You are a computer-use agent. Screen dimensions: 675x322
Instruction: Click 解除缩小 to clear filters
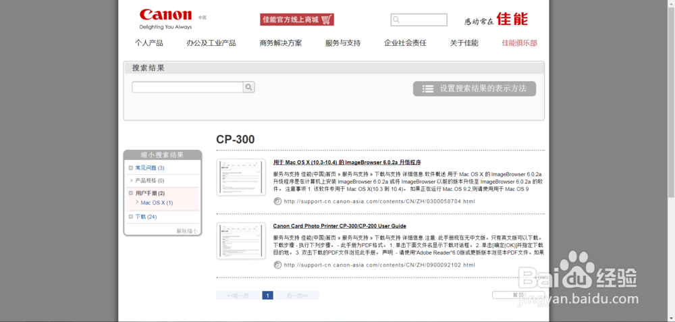[x=187, y=231]
